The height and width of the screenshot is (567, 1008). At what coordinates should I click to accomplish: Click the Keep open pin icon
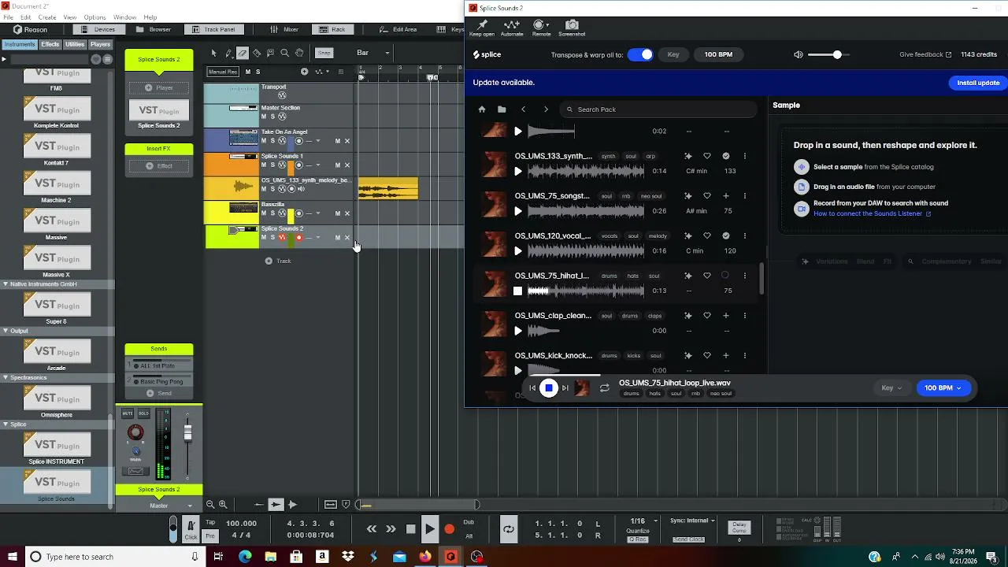pyautogui.click(x=482, y=28)
